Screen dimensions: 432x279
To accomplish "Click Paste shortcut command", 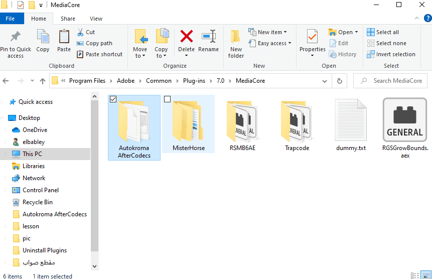I will (x=99, y=54).
